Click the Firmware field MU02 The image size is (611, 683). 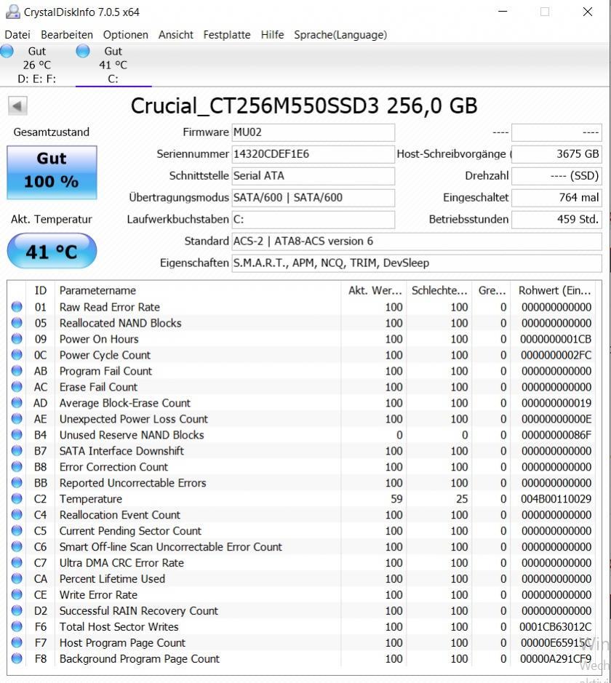(x=313, y=132)
